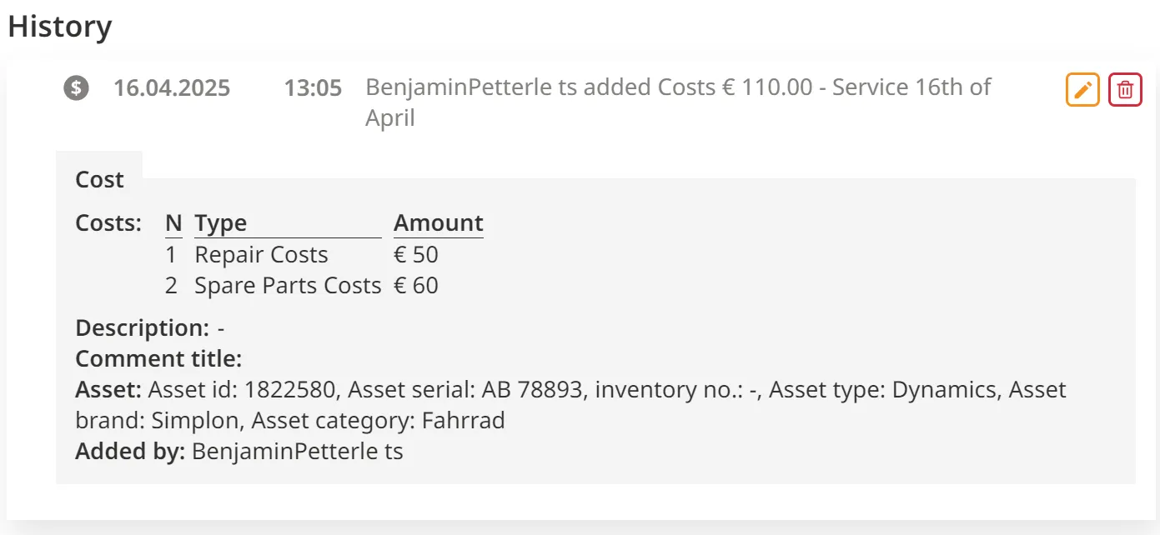Click the N column header
The image size is (1160, 535).
[x=173, y=223]
